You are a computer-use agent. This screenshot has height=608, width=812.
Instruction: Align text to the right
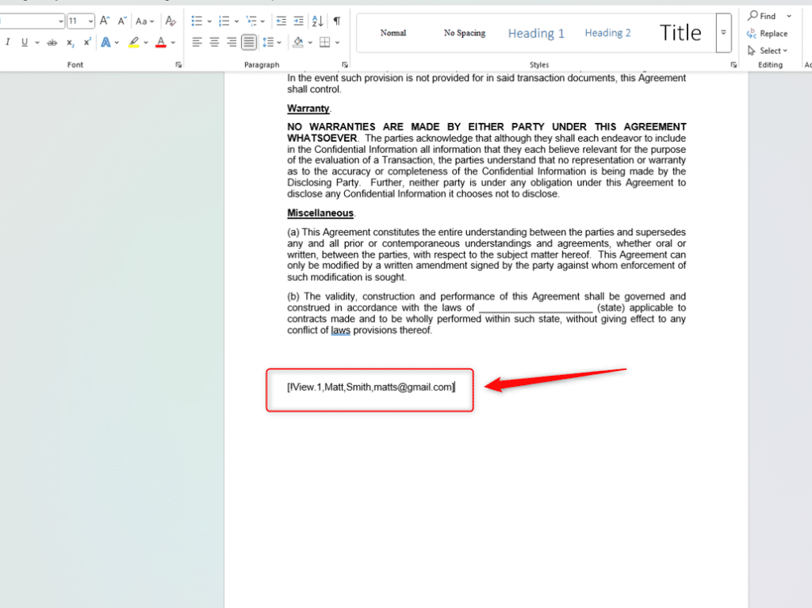pyautogui.click(x=232, y=42)
